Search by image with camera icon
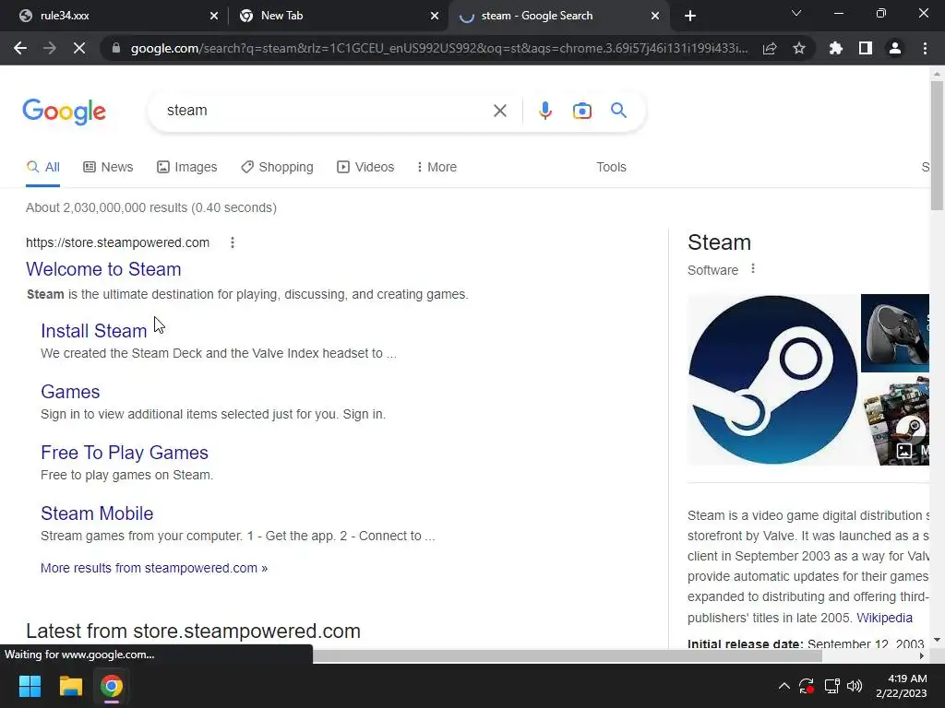Viewport: 945px width, 708px height. coord(582,111)
